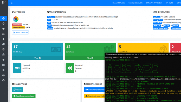Toggle the hamburger sidebar menu
181x102 pixels.
pyautogui.click(x=11, y=3)
